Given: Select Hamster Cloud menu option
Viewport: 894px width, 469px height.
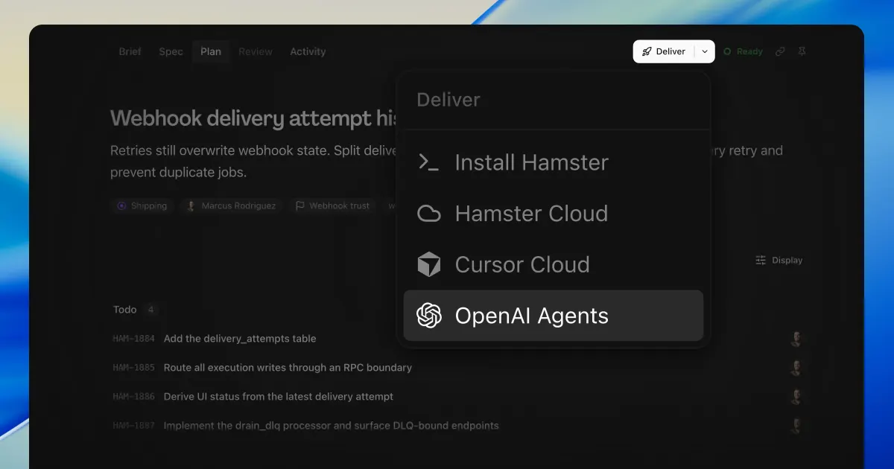Looking at the screenshot, I should pos(553,214).
